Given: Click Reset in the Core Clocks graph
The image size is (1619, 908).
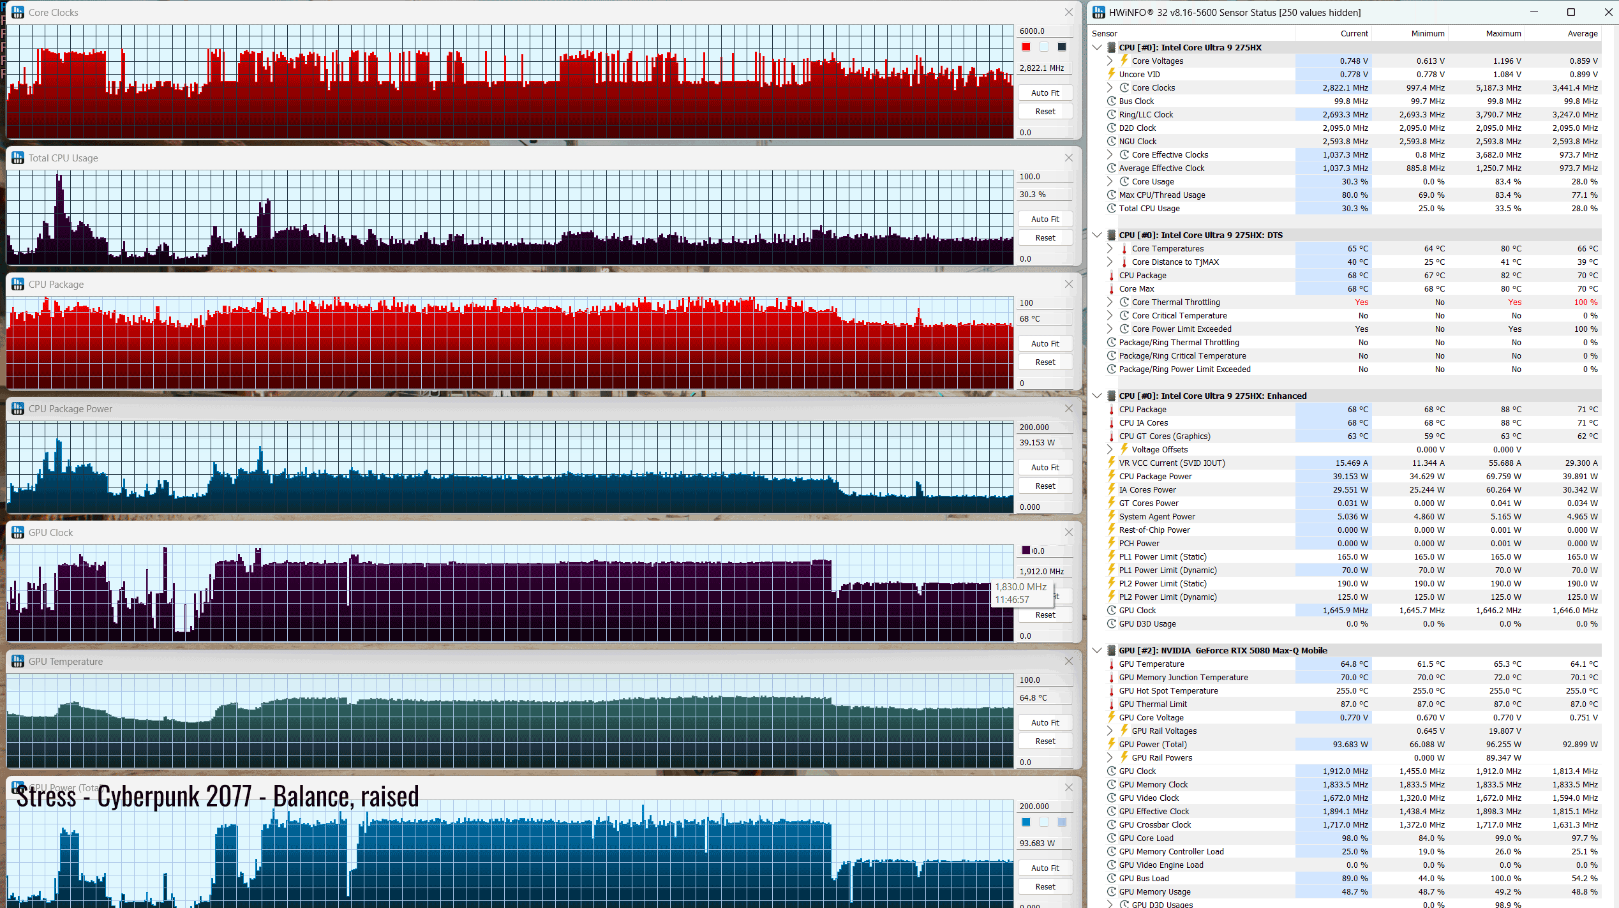Looking at the screenshot, I should tap(1045, 111).
